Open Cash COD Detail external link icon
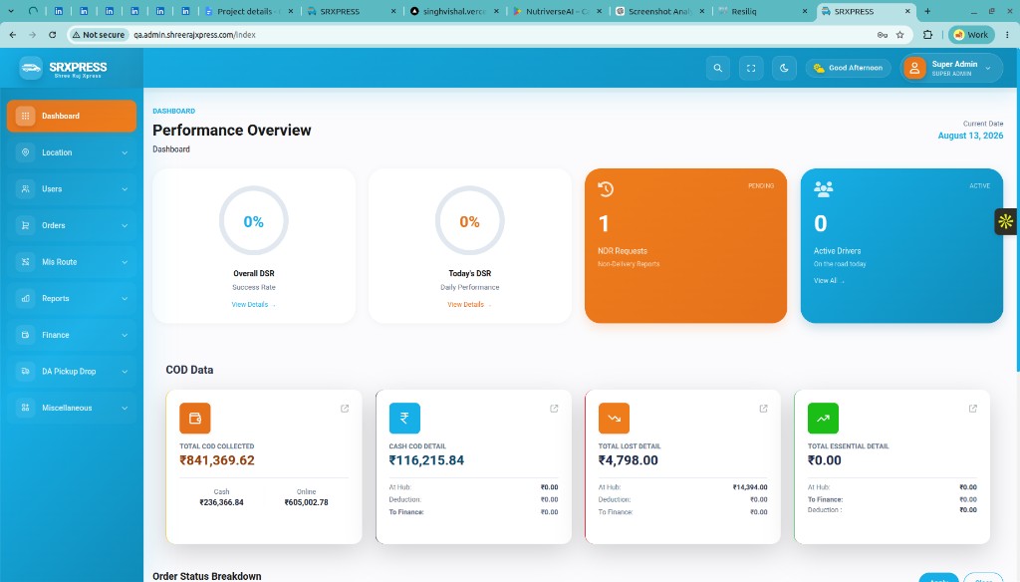1020x582 pixels. (x=554, y=409)
